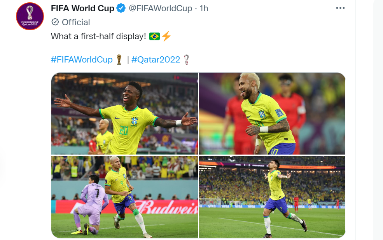Click the Qatar2022 emblem icon after hashtag
Image resolution: width=383 pixels, height=240 pixels.
186,59
